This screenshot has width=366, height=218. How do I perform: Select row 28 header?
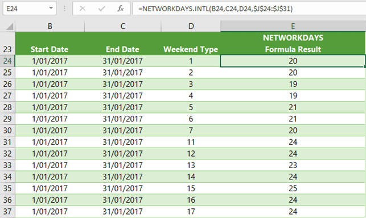(7, 107)
